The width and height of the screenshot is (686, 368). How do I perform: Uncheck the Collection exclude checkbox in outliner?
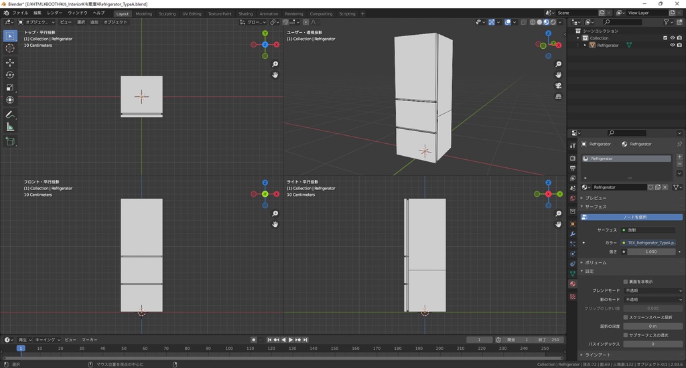pyautogui.click(x=665, y=38)
